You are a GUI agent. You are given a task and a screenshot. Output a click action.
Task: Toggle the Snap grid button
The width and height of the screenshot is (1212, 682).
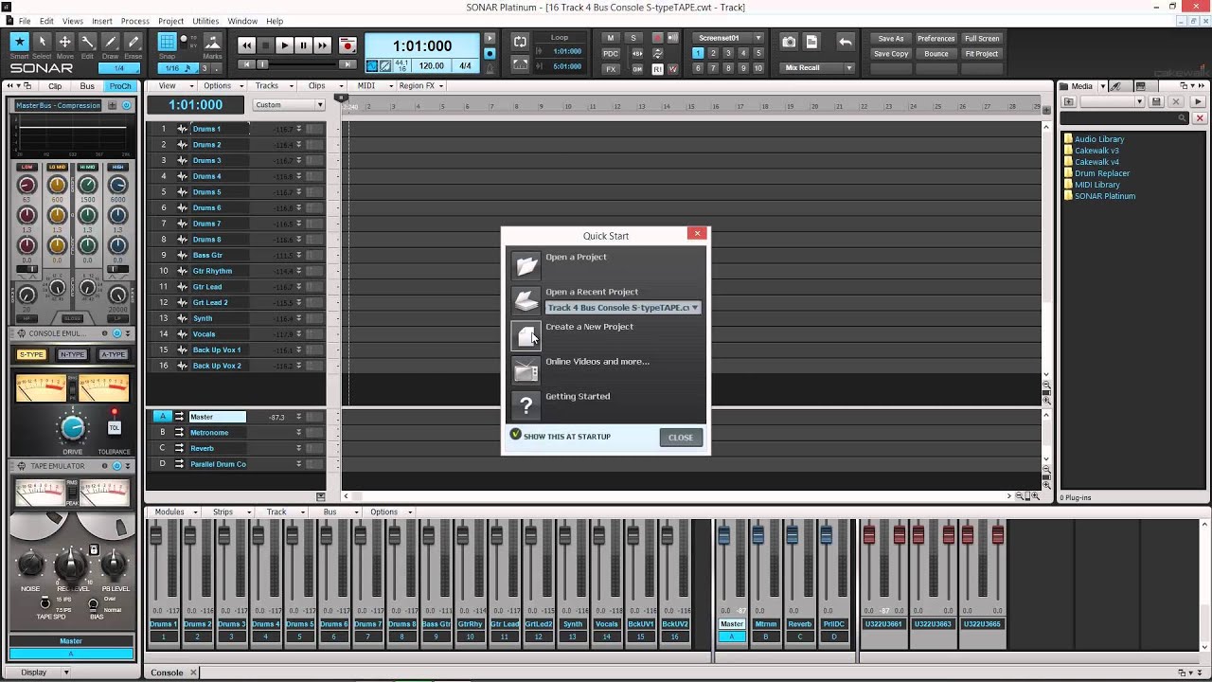[168, 43]
